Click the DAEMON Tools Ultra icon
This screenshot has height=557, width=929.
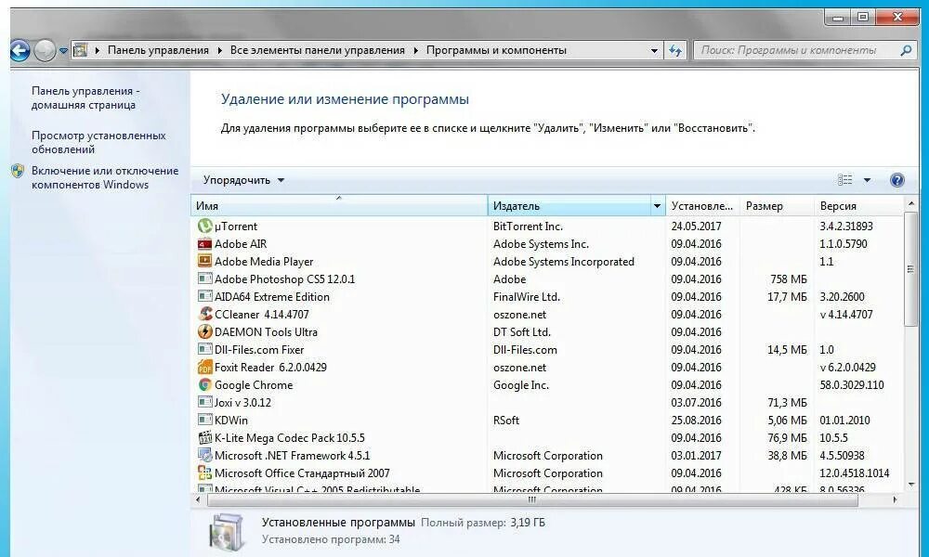(204, 331)
